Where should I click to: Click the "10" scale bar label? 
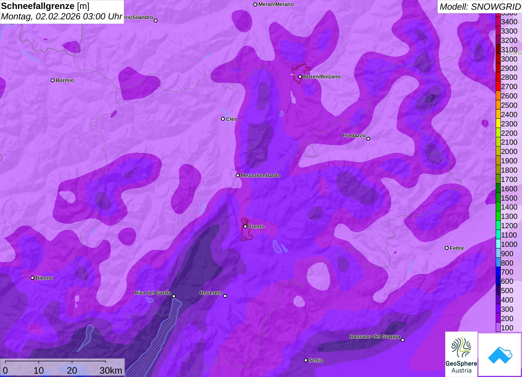pyautogui.click(x=39, y=370)
